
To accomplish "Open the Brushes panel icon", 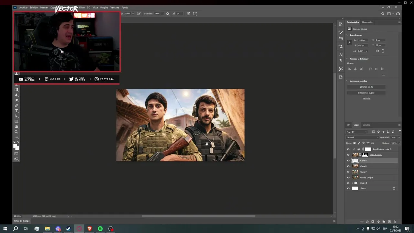I will 341,32.
